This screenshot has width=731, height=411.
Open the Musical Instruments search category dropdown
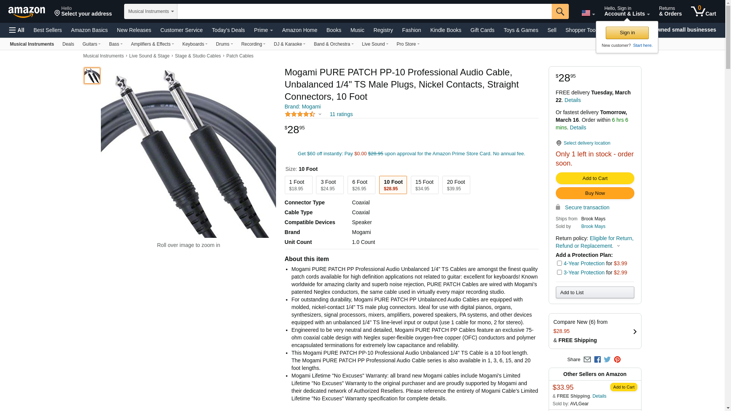(150, 11)
